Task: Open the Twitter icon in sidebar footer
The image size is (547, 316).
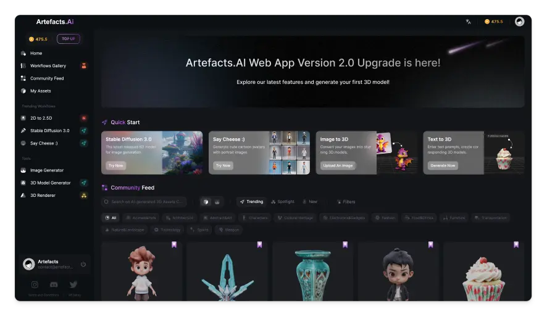Action: tap(73, 285)
